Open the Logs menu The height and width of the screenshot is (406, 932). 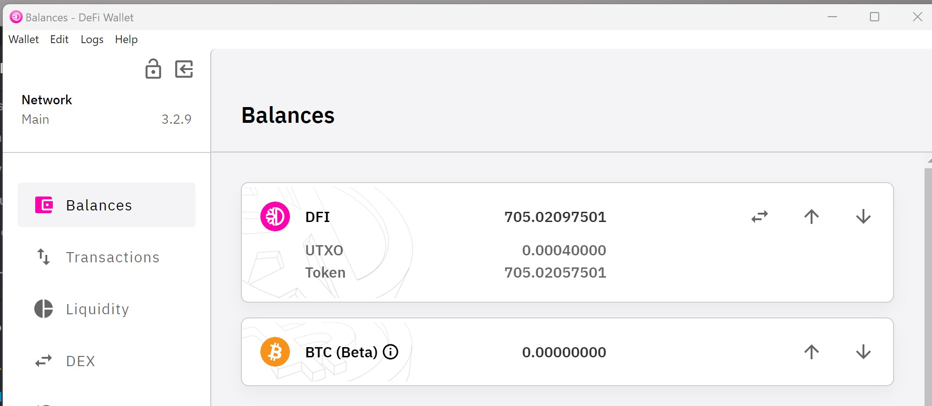tap(92, 39)
